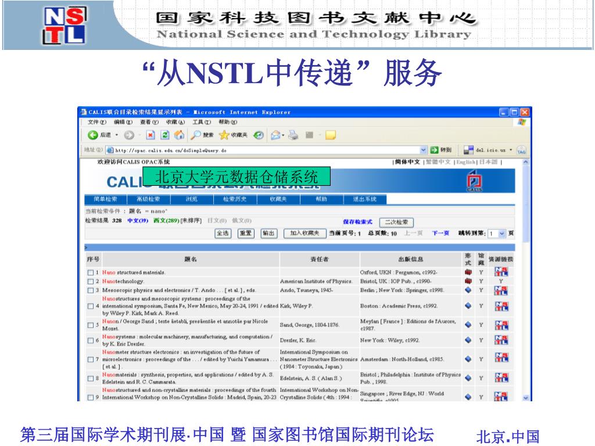Click NSTL resource link icon for row 3

click(x=501, y=290)
